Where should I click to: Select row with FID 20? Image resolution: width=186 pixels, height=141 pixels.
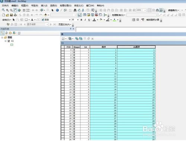[x=63, y=103]
